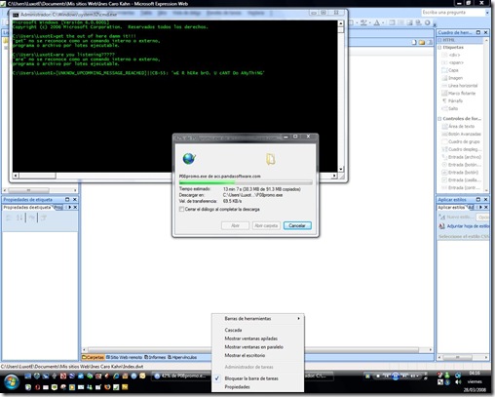Click the tab scroll arrow in Aplicar estilos
This screenshot has height=397, width=495.
pos(480,207)
